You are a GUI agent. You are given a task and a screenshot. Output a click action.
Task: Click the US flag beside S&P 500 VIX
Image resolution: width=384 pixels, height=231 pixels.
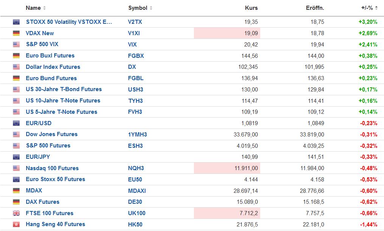pos(16,44)
